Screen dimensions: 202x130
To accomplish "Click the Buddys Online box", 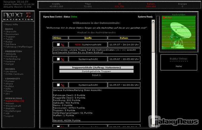I will 179,62.
